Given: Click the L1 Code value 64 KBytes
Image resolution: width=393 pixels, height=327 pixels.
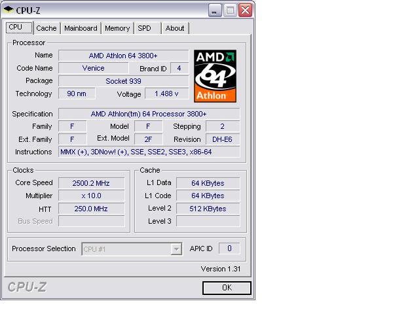Looking at the screenshot, I should point(208,196).
